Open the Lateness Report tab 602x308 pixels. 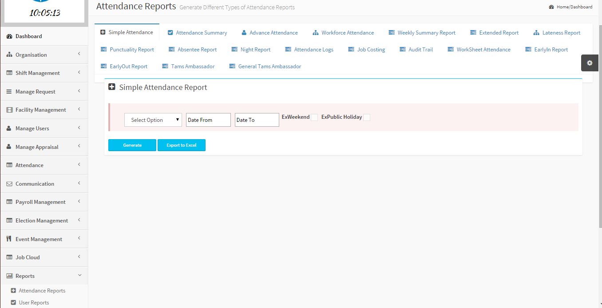click(557, 33)
